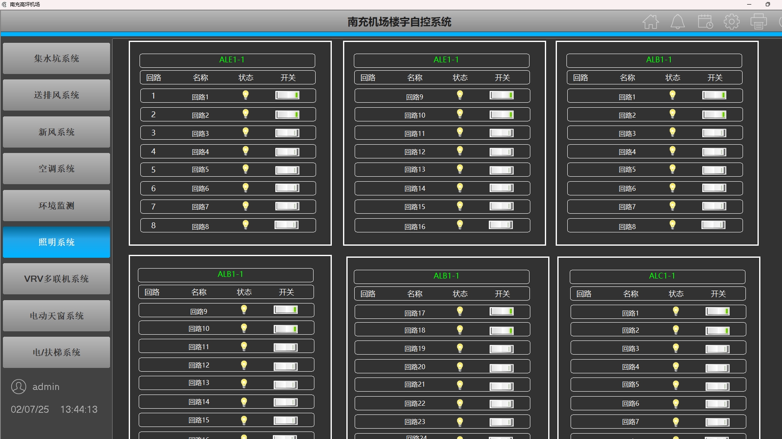Select 照明系统 in the sidebar

[x=56, y=242]
